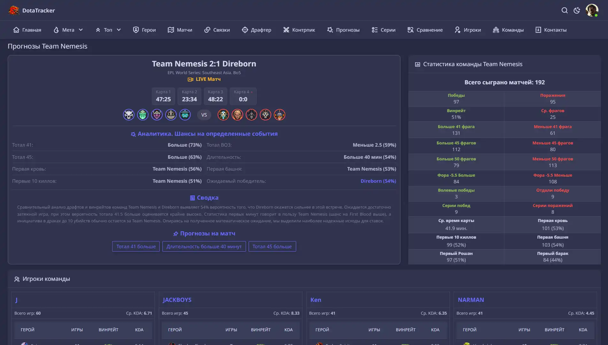Image resolution: width=608 pixels, height=345 pixels.
Task: Click the icon beside Сравнение
Action: click(x=411, y=30)
